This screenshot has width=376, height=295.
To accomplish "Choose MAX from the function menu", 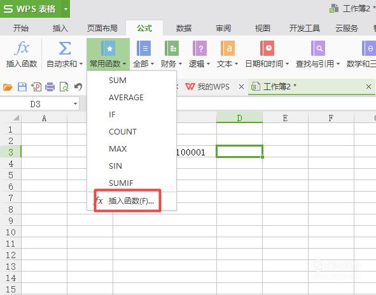I will pyautogui.click(x=132, y=148).
